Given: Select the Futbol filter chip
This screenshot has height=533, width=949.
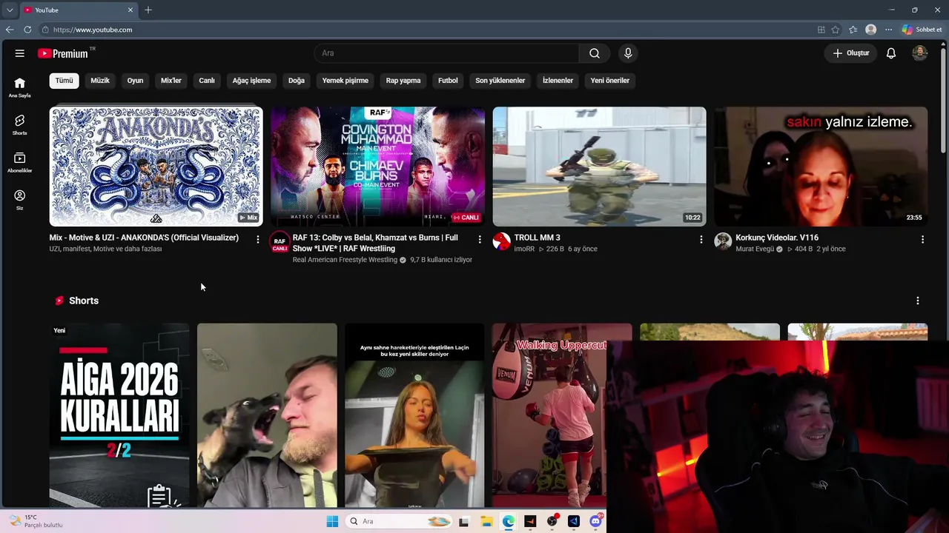Looking at the screenshot, I should click(x=448, y=81).
